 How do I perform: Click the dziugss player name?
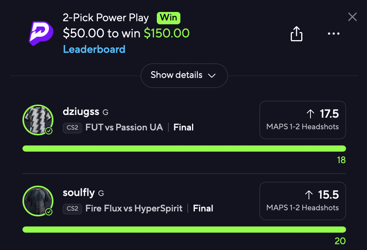click(x=81, y=112)
